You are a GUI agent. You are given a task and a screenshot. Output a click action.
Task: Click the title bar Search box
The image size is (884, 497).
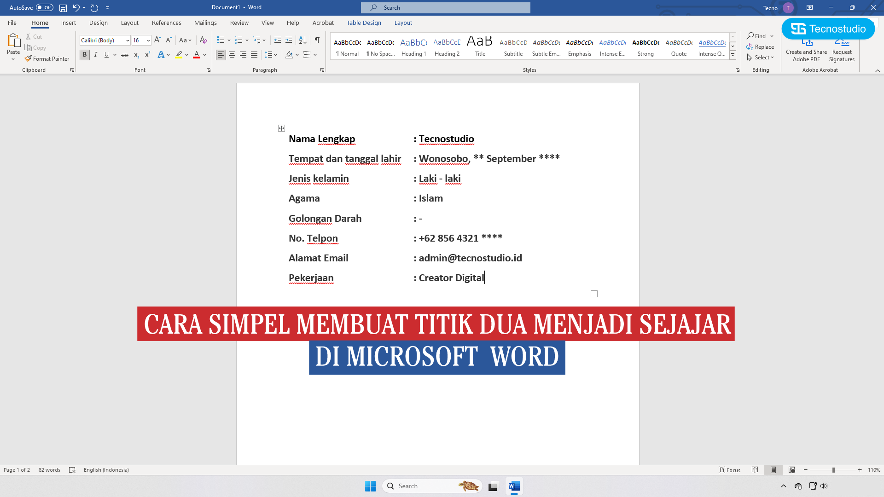[446, 8]
